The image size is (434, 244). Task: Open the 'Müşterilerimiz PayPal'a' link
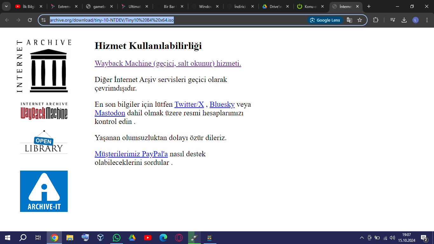click(131, 154)
